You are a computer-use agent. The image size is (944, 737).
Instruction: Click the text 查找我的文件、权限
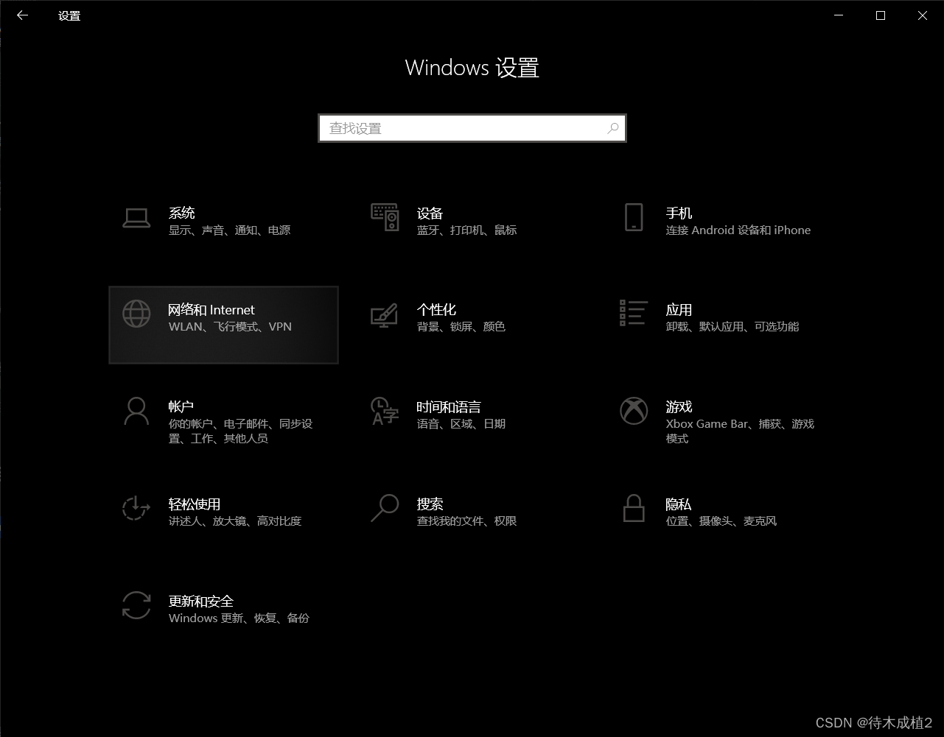tap(467, 521)
